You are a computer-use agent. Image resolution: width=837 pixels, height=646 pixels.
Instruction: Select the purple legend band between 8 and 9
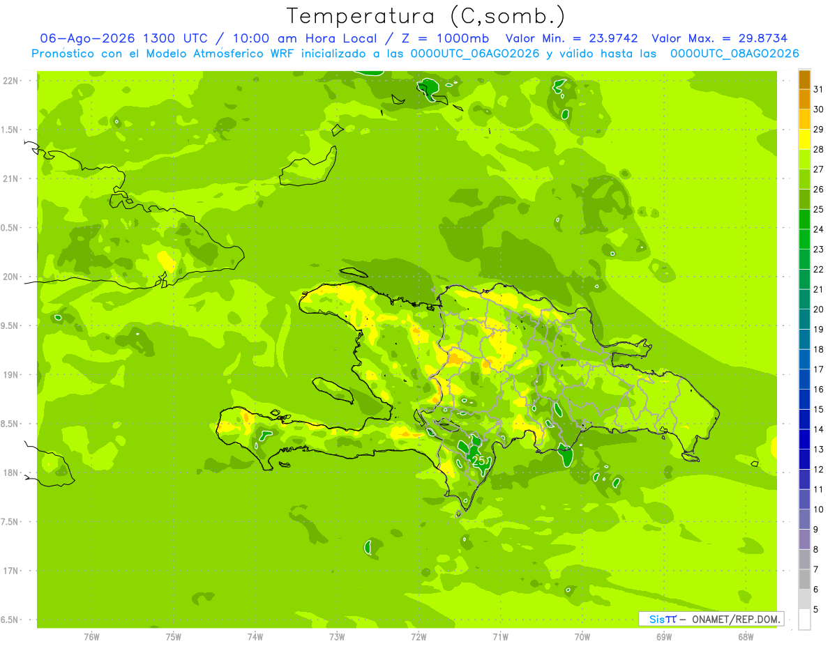(x=804, y=539)
